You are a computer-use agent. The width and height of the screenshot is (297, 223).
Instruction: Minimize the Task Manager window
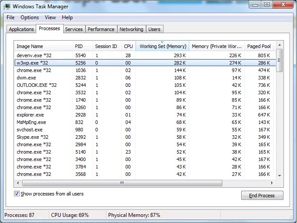tap(255, 5)
